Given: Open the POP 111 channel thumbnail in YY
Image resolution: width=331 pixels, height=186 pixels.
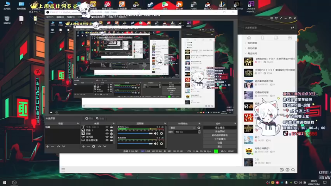Looking at the screenshot, I should (249, 62).
